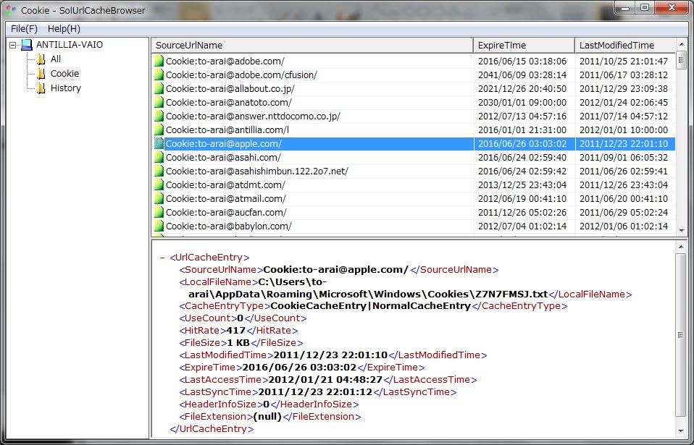Viewport: 694px width, 445px height.
Task: Open the Help(H) menu
Action: (x=64, y=29)
